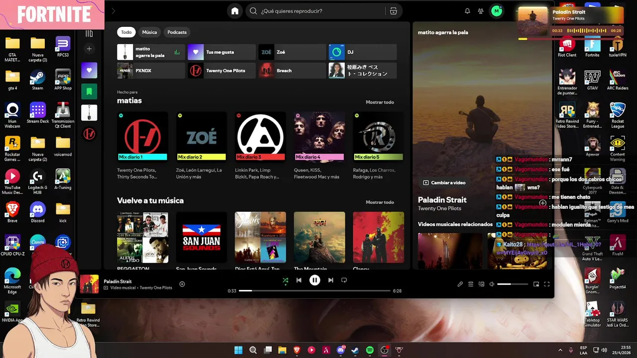The width and height of the screenshot is (637, 358).
Task: Open San Juan Sounds album cover
Action: 202,237
